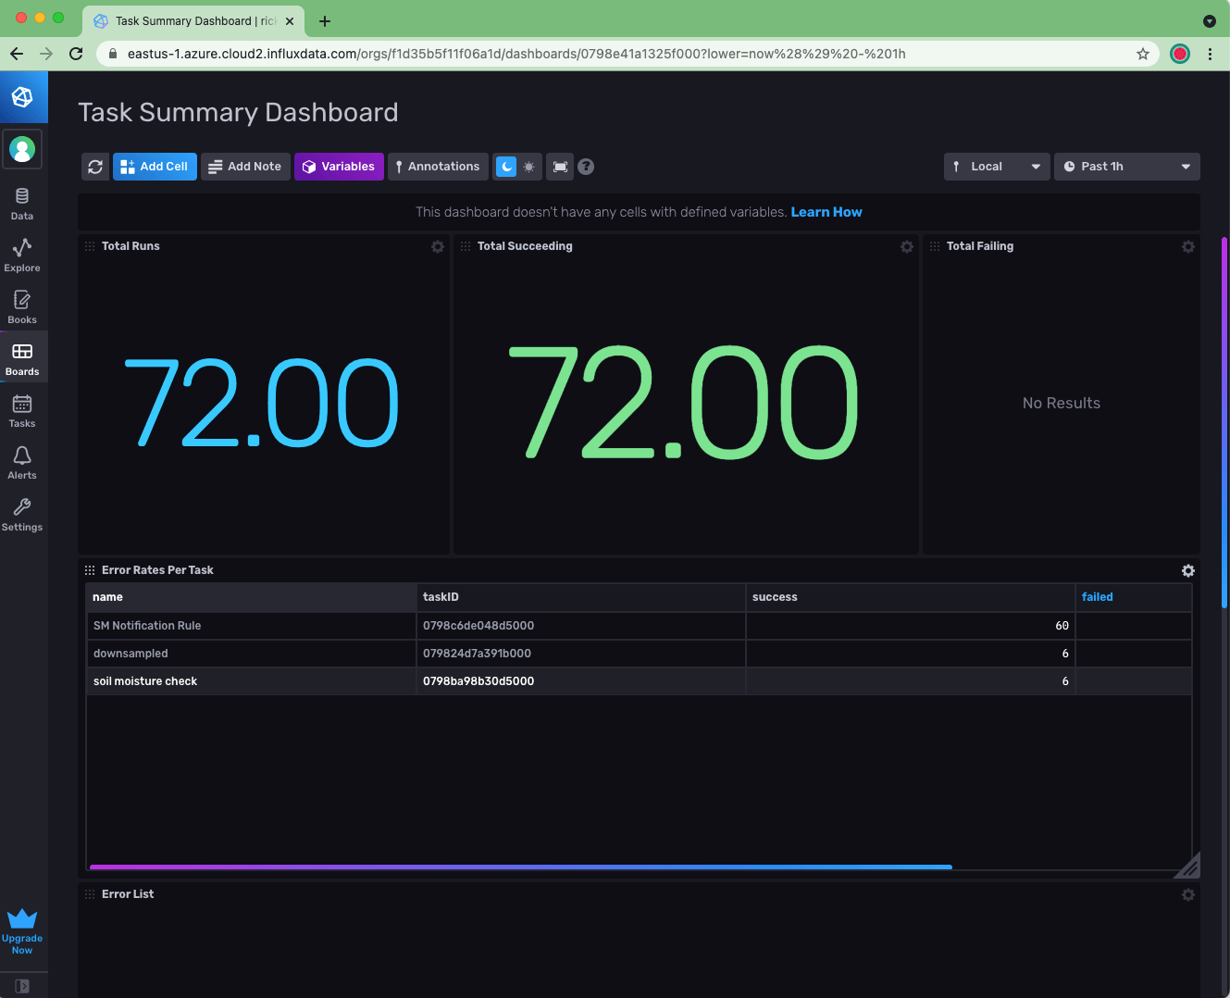
Task: Refresh the dashboard with the refresh icon
Action: [x=95, y=166]
